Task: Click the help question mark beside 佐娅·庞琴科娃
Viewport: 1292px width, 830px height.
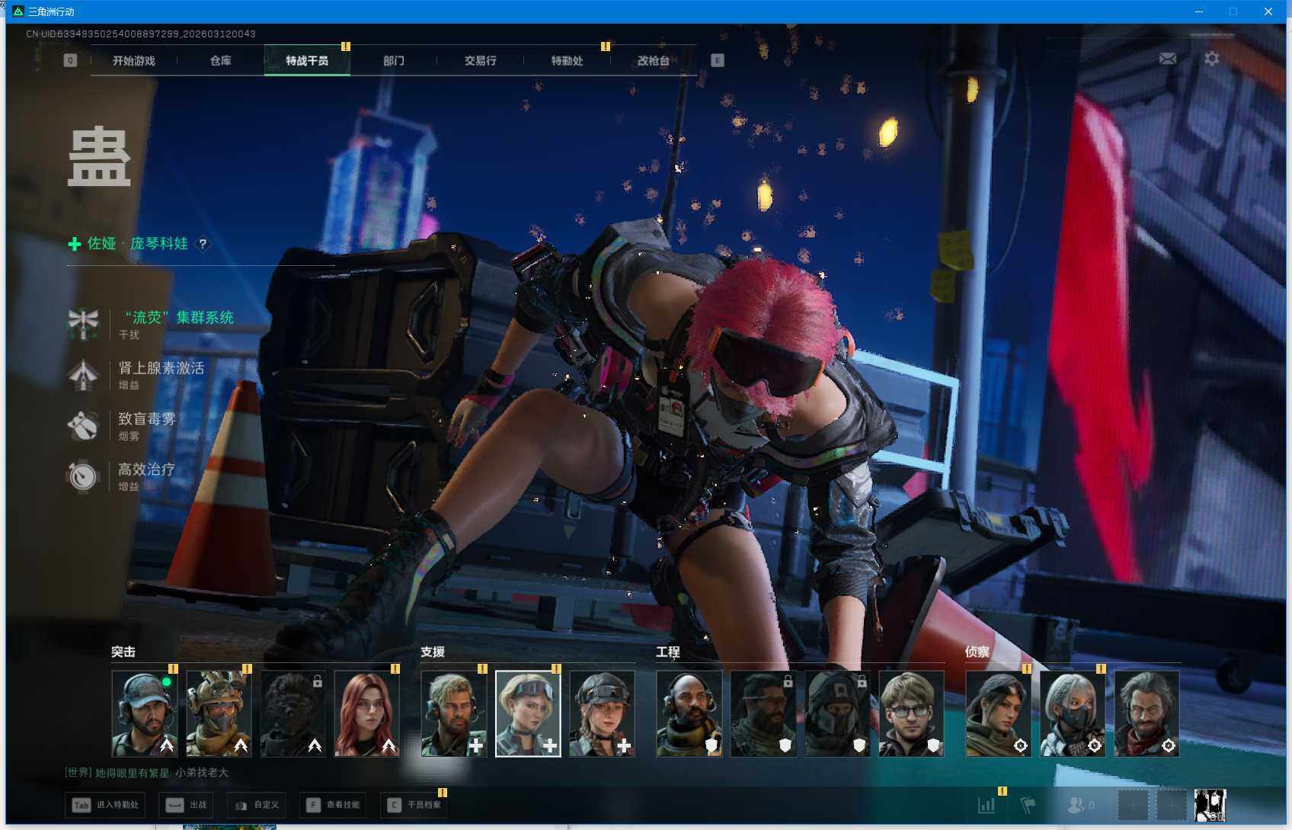Action: click(203, 244)
